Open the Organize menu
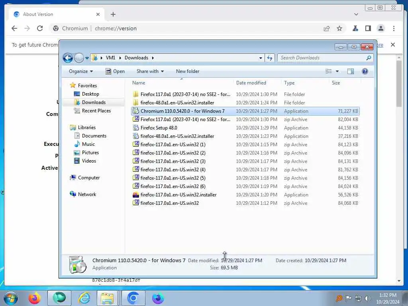The height and width of the screenshot is (306, 408). click(80, 71)
